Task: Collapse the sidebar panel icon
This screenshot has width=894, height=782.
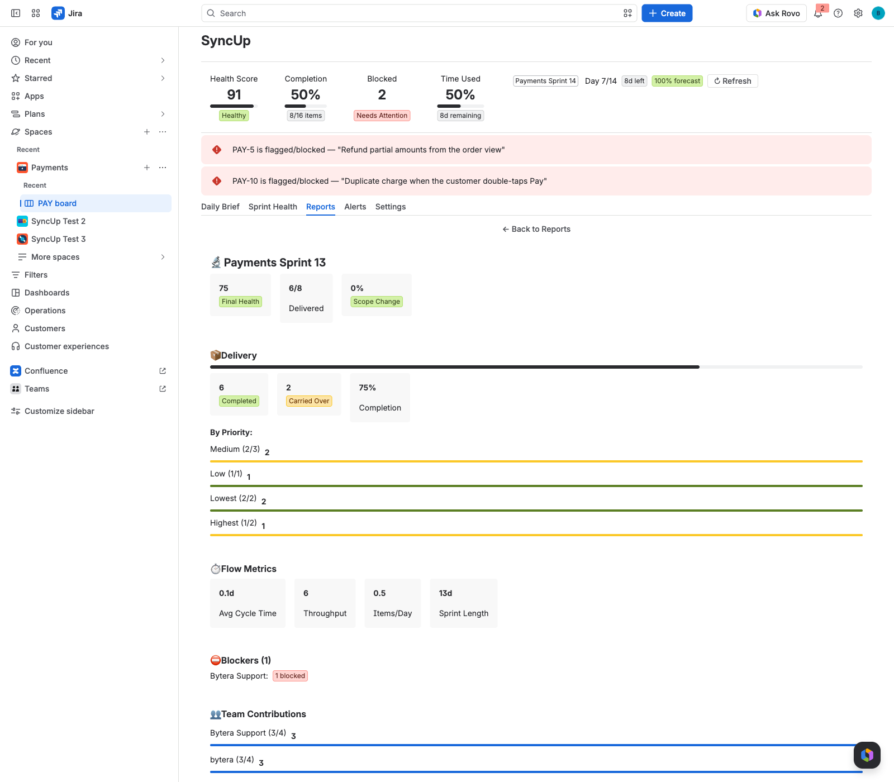Action: tap(16, 13)
